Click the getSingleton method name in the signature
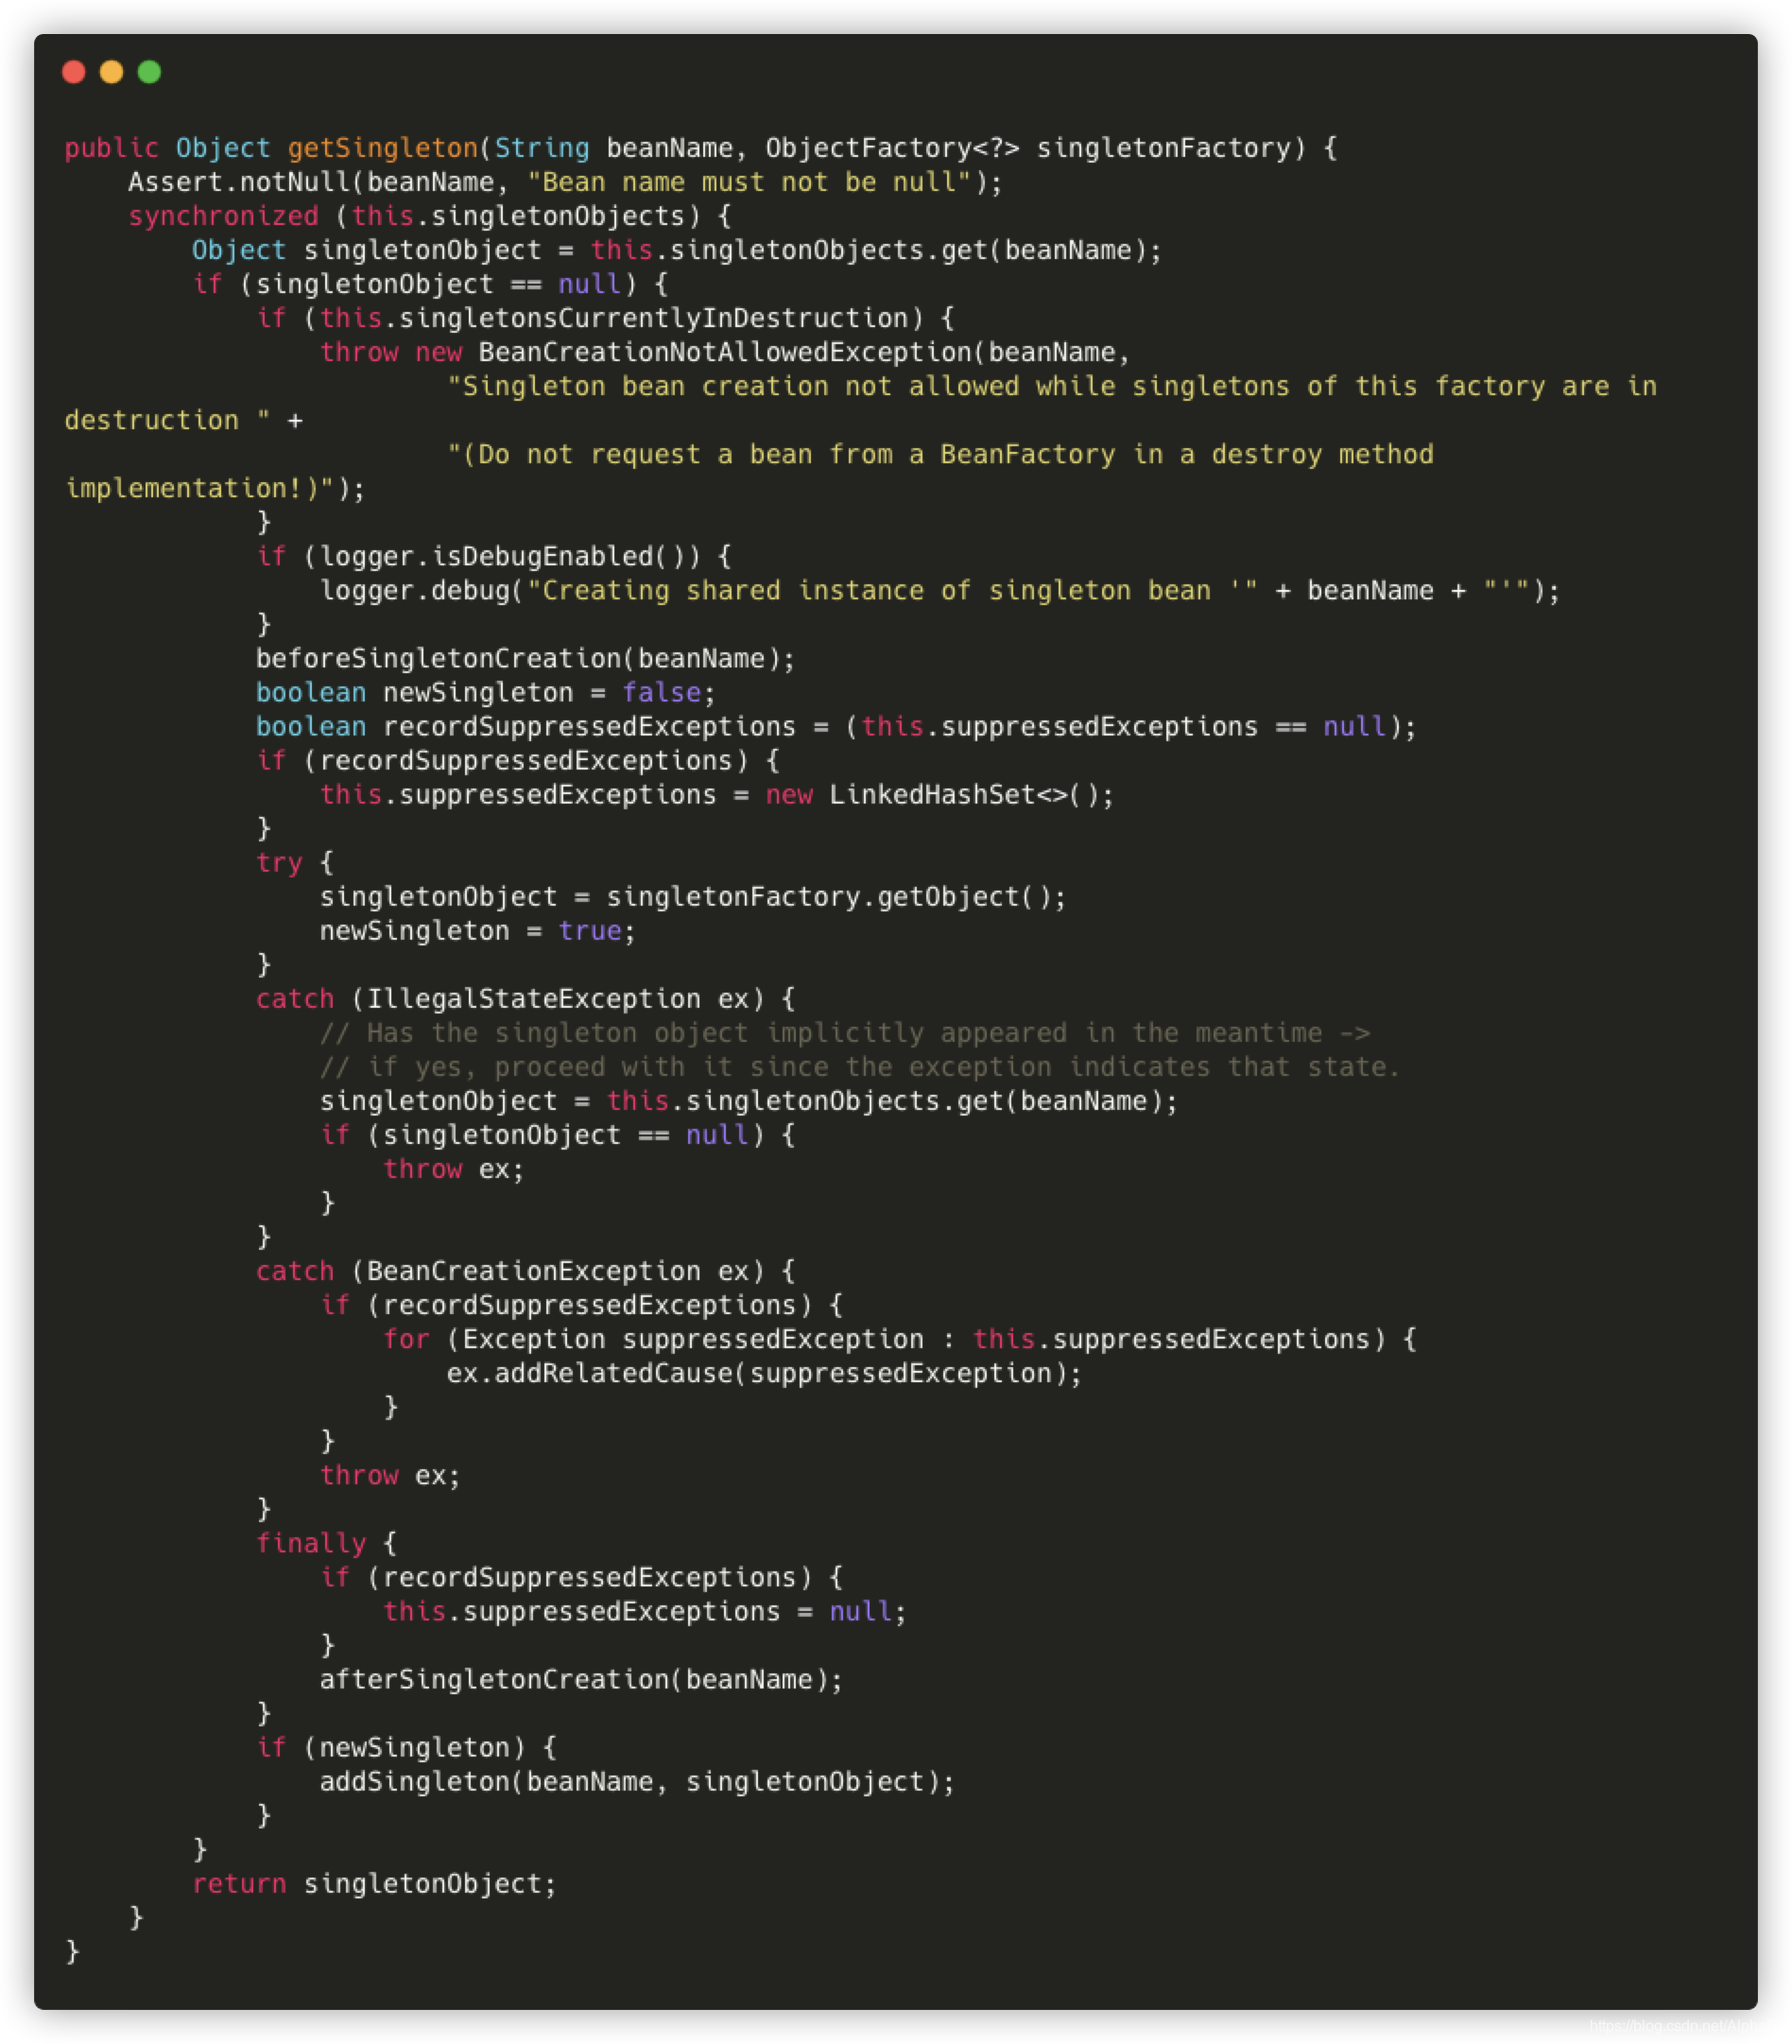The height and width of the screenshot is (2044, 1792). pyautogui.click(x=383, y=148)
